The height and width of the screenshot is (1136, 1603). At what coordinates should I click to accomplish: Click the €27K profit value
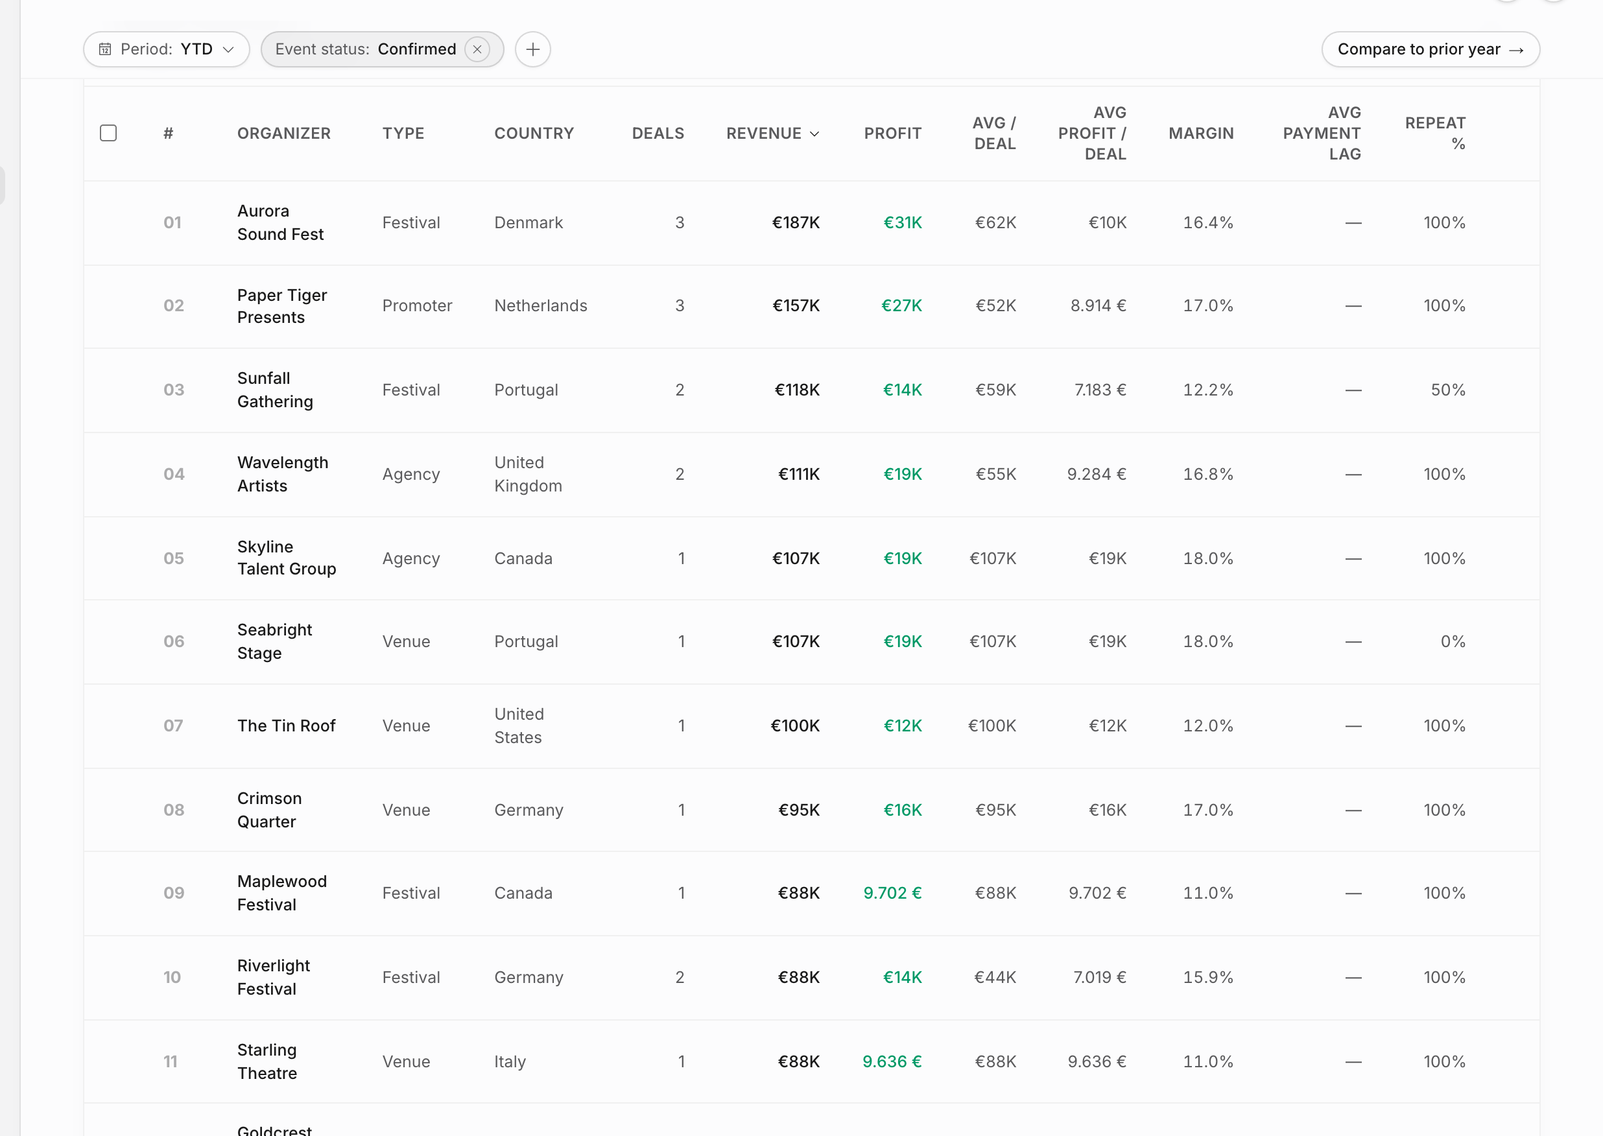coord(901,305)
